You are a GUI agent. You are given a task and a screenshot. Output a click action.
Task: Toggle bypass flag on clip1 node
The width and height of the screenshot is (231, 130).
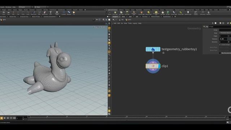(x=147, y=66)
